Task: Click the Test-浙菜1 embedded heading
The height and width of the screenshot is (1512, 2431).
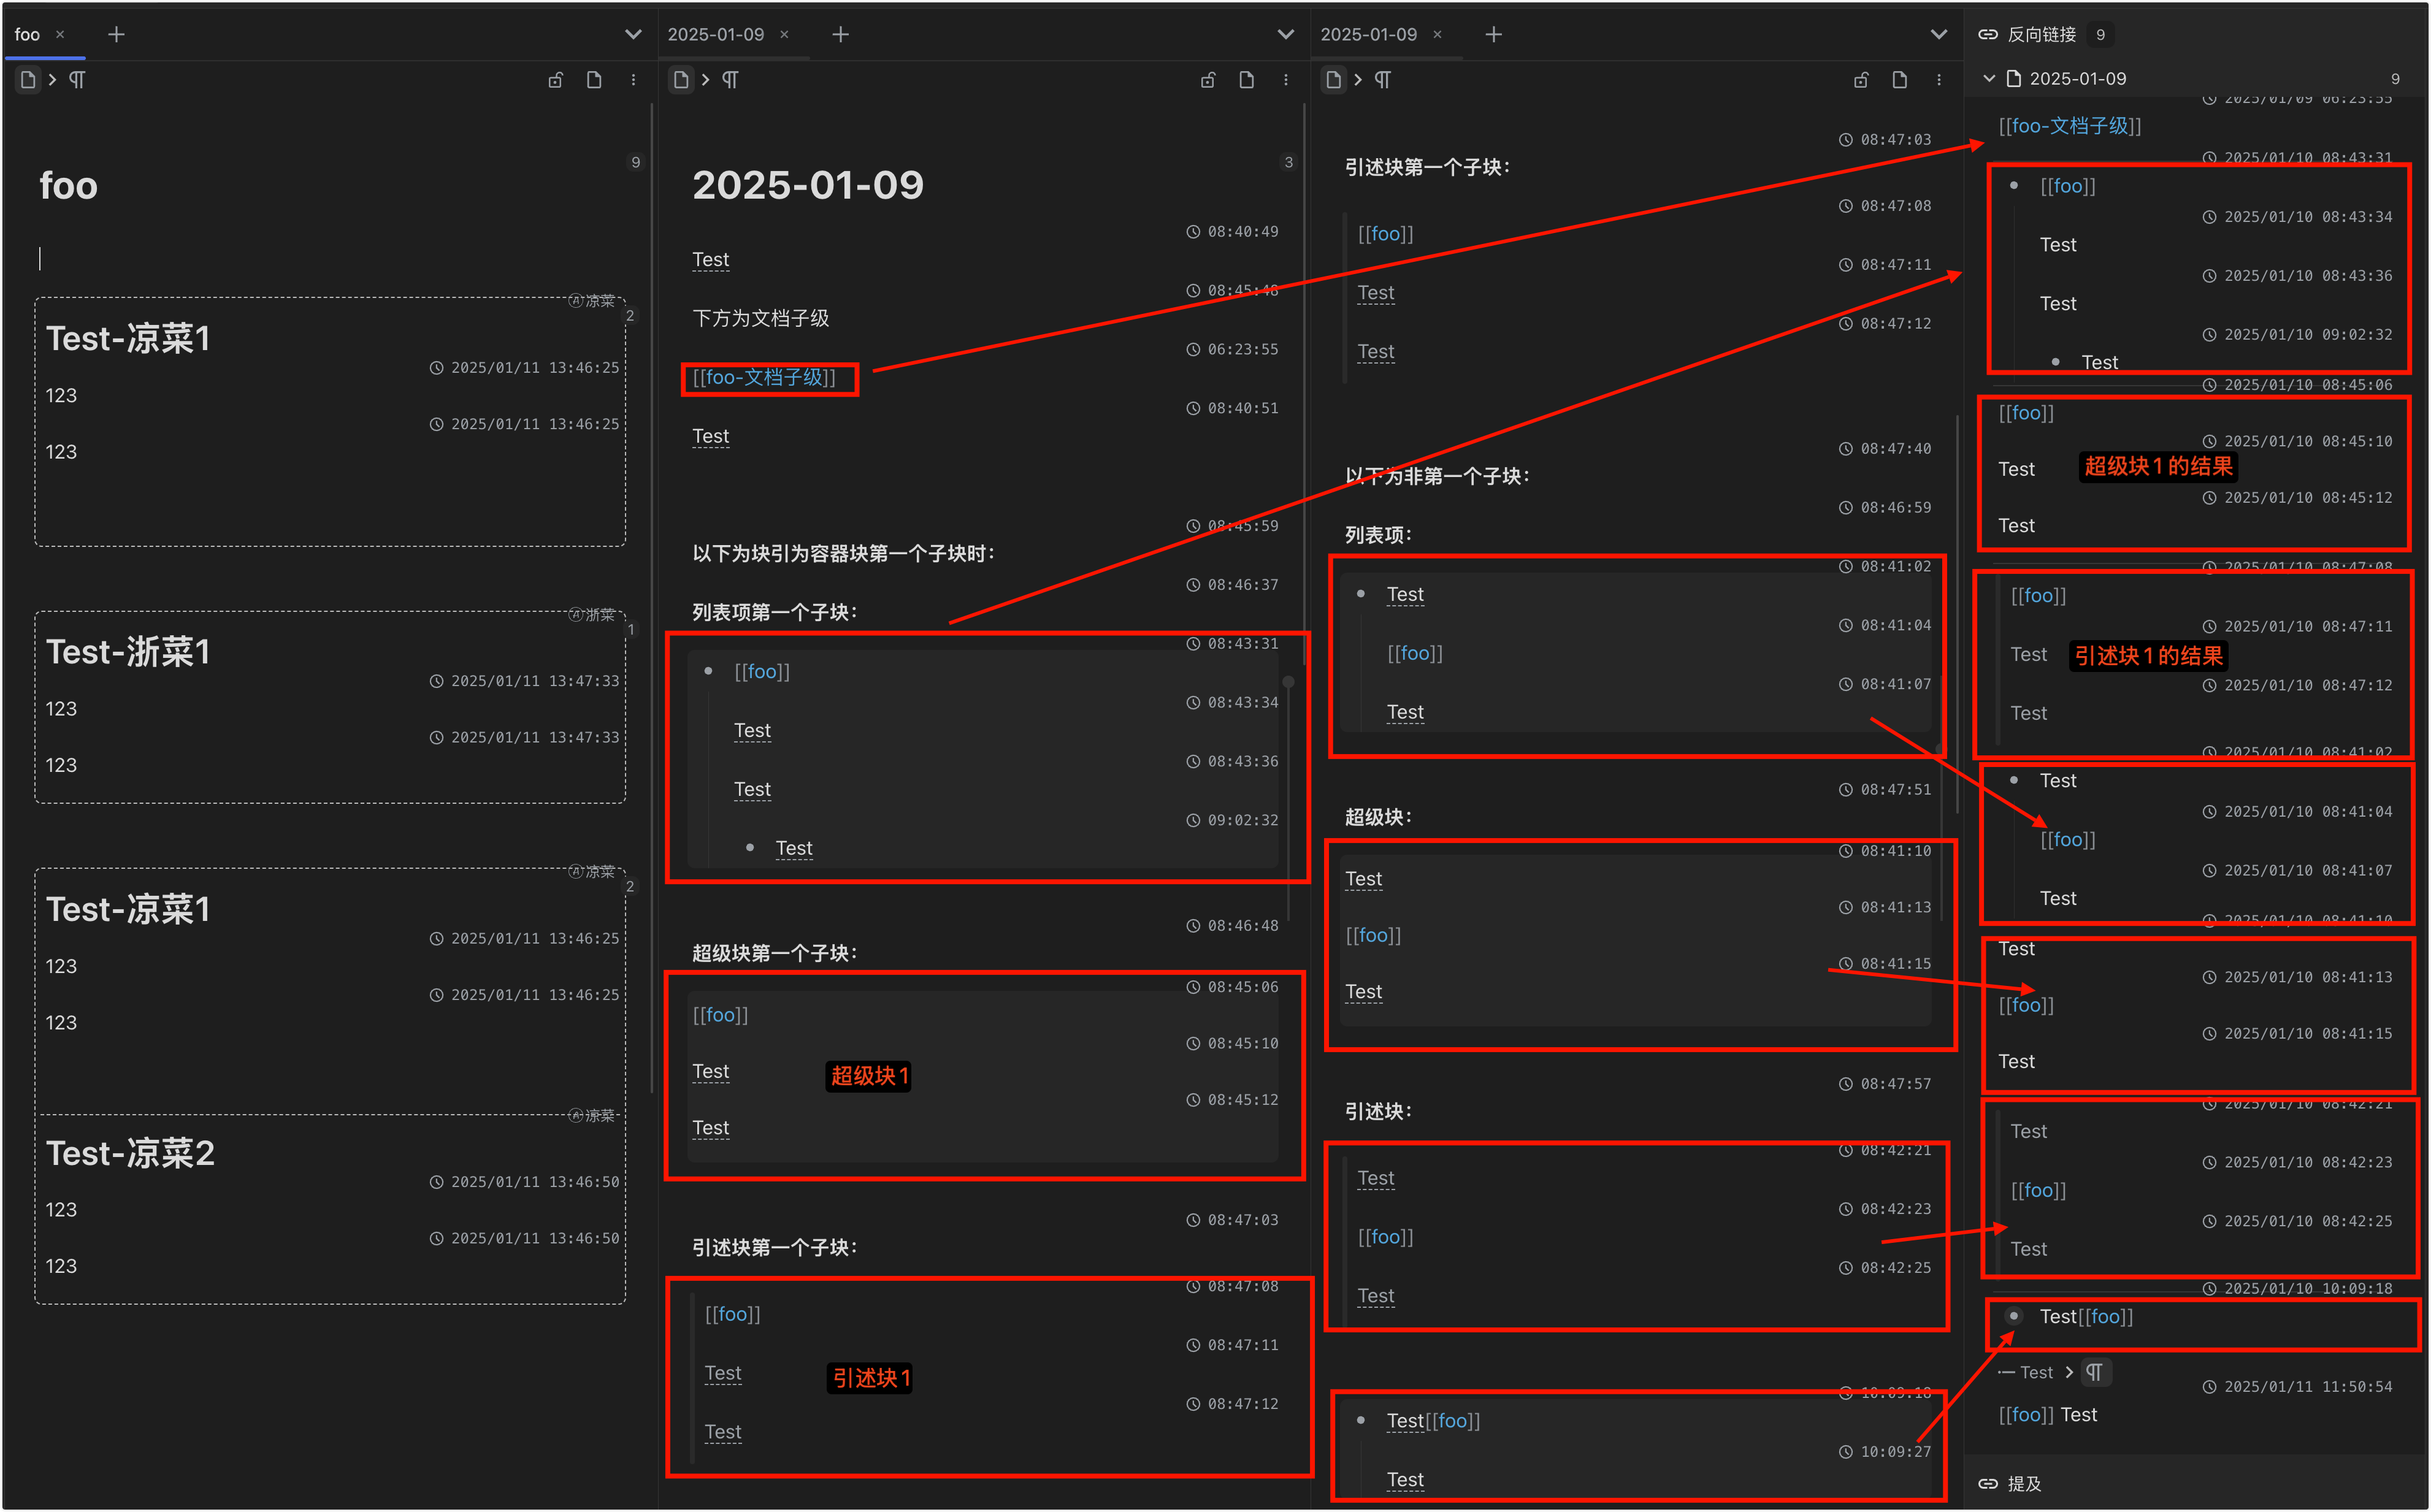Action: pyautogui.click(x=128, y=652)
